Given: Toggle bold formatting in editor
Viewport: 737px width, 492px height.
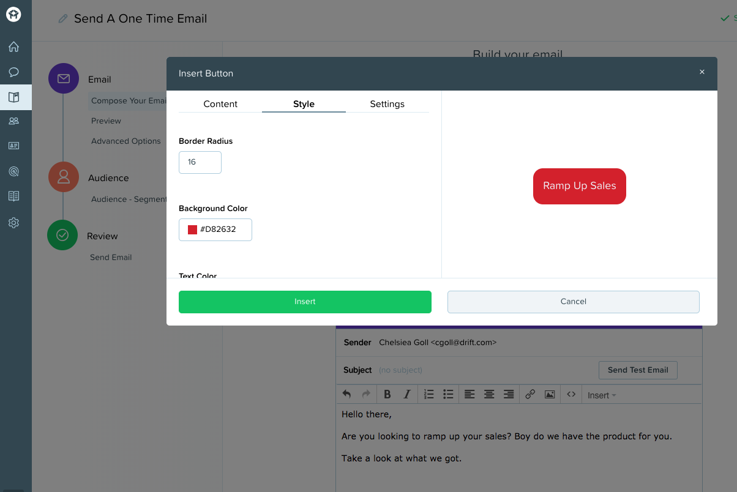Looking at the screenshot, I should click(387, 395).
